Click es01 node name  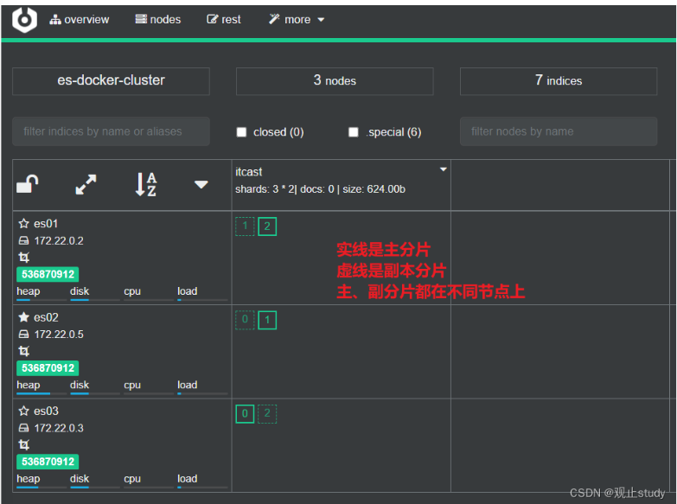46,224
